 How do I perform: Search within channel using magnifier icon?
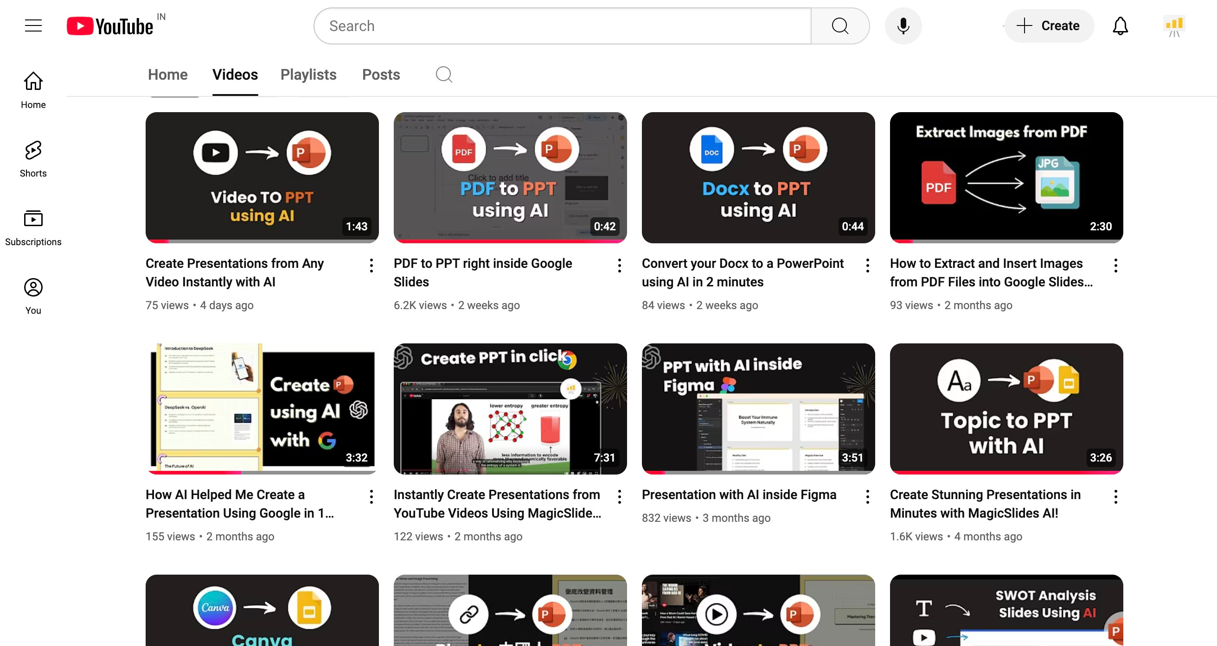coord(443,75)
